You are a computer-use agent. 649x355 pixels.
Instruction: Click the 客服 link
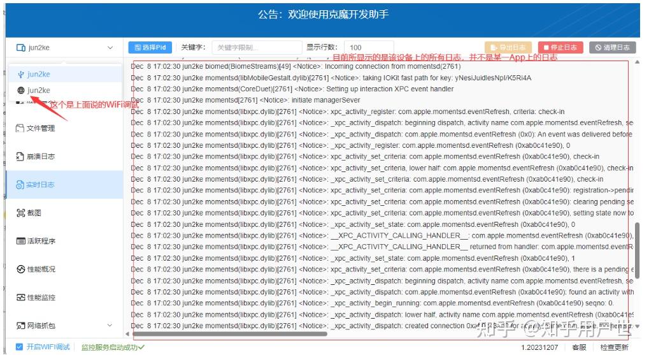pos(579,347)
